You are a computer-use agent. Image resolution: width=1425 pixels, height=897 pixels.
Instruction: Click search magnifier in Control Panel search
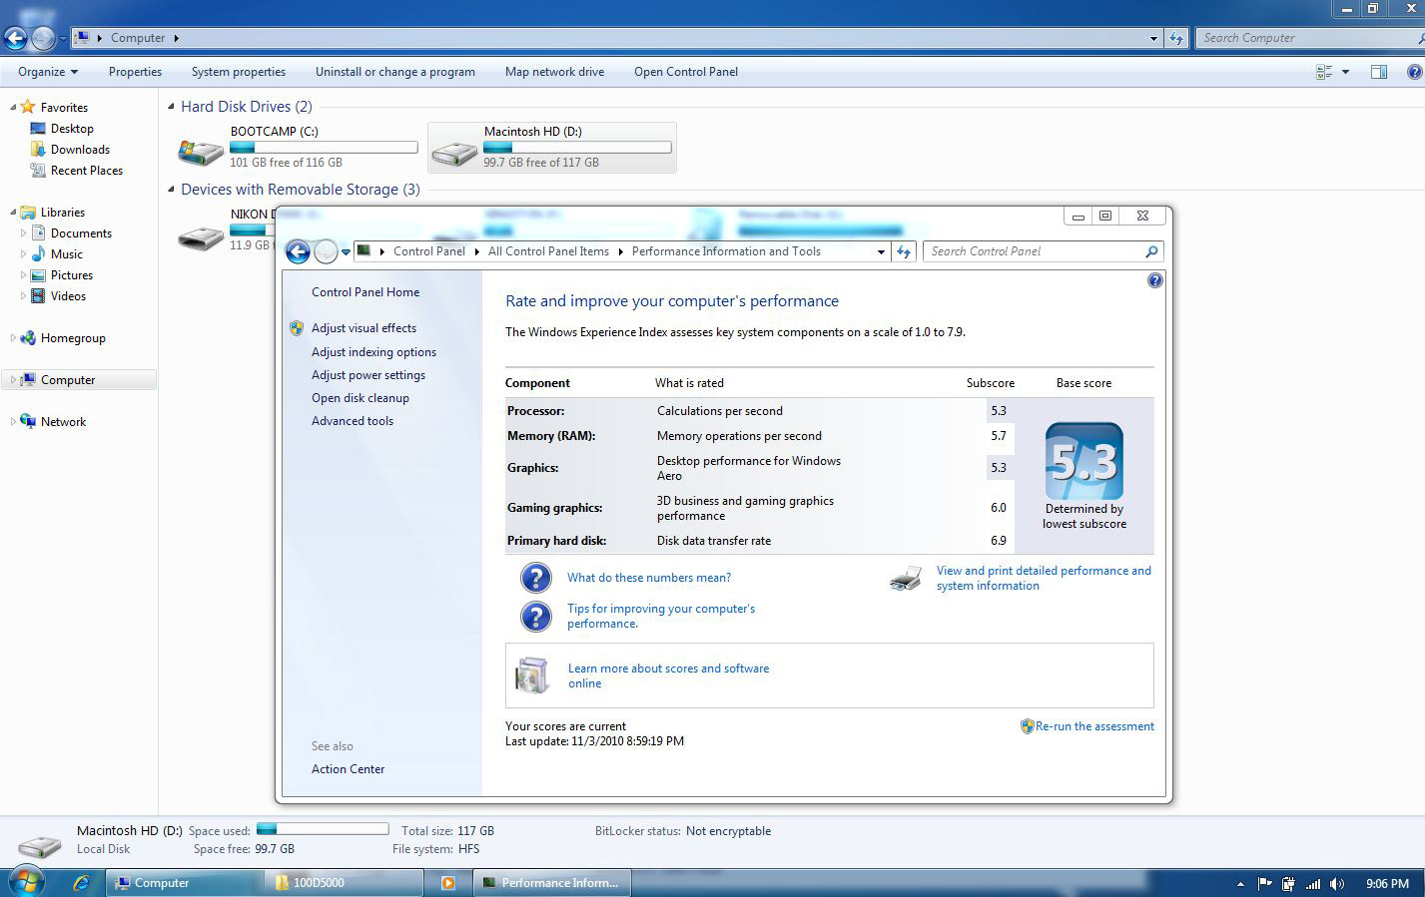[1151, 251]
